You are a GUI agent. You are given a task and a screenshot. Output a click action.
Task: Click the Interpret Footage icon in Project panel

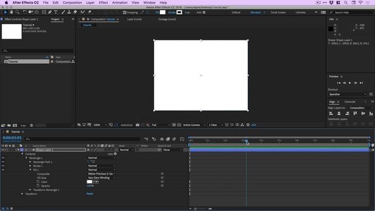pyautogui.click(x=3, y=125)
